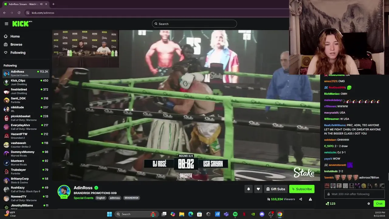Open Microsoft Teams from taskbar

pos(226,214)
